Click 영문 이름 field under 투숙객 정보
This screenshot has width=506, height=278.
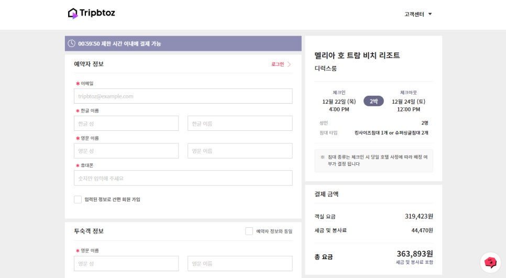[x=240, y=263]
